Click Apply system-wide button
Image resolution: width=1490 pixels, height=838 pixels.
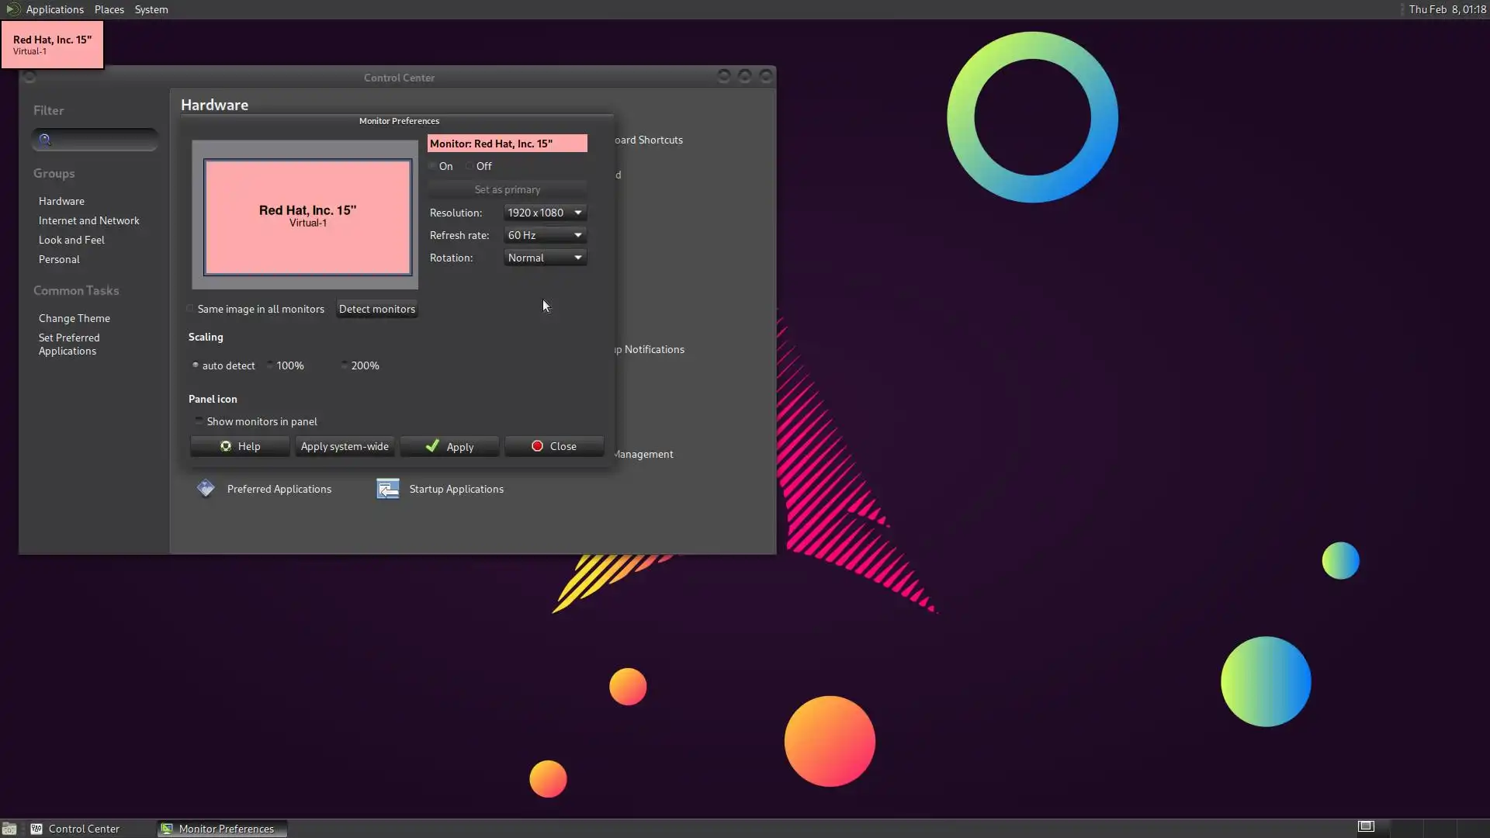point(345,446)
